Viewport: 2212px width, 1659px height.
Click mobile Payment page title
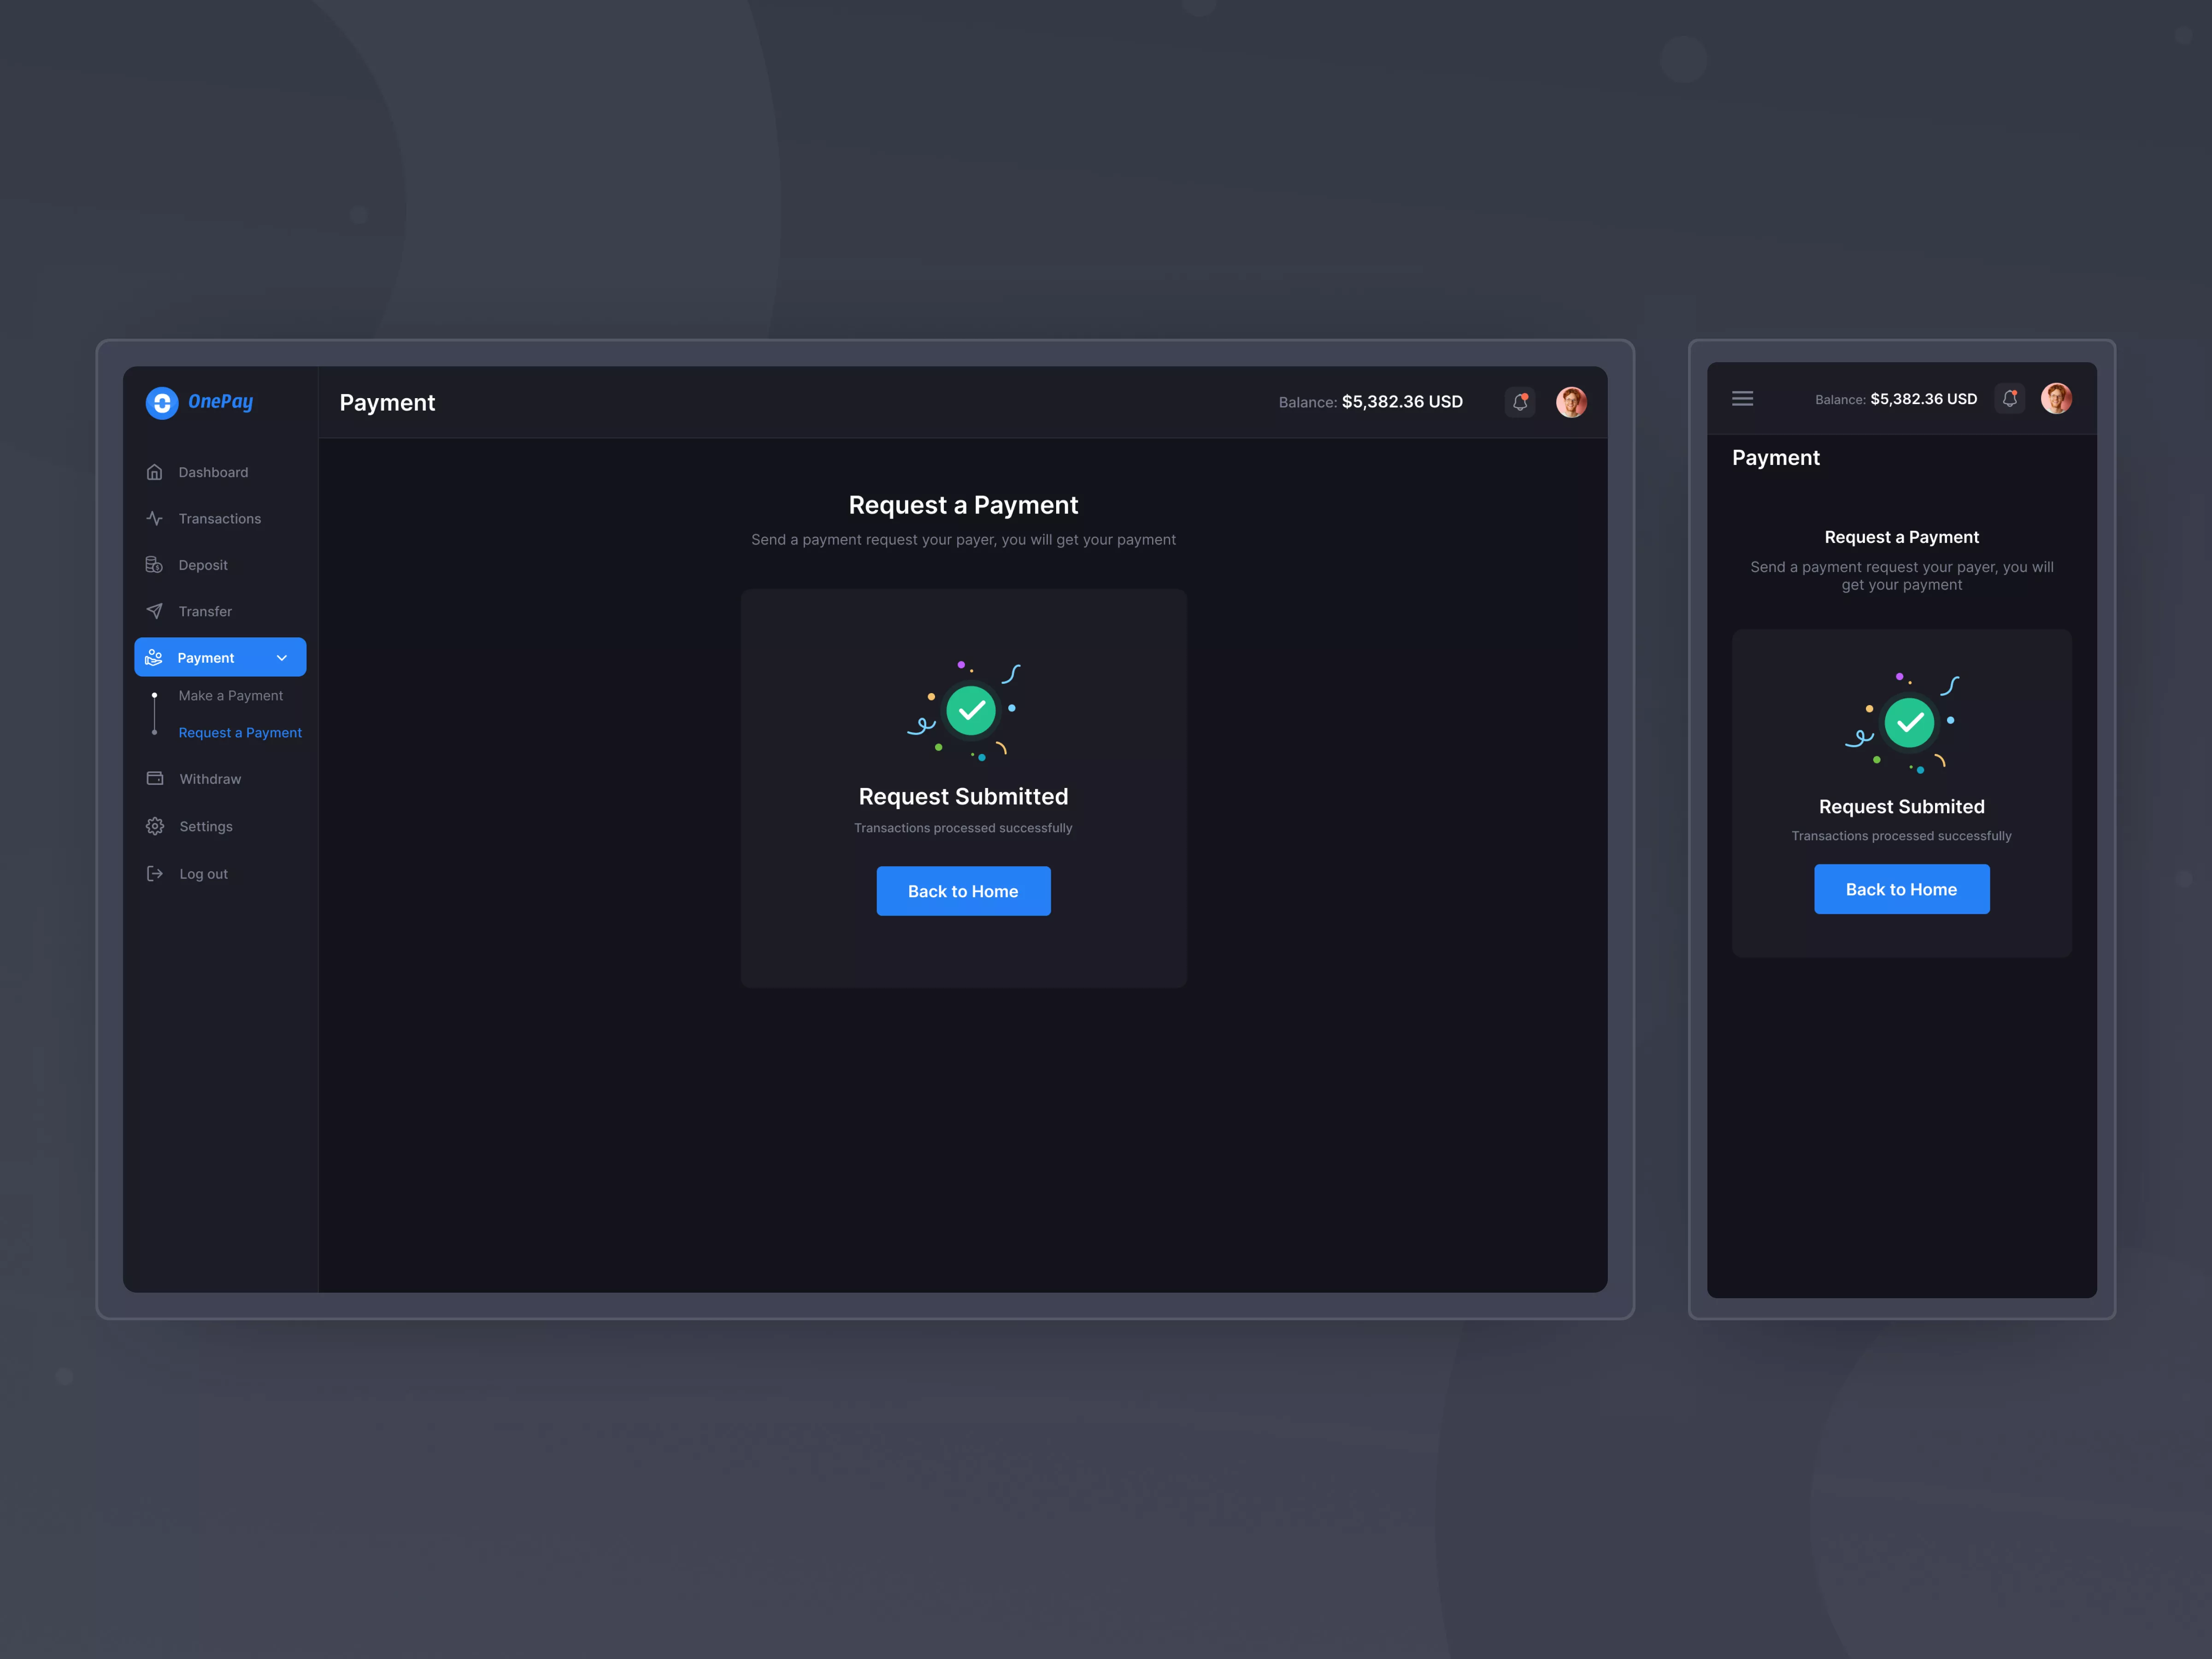(1776, 458)
